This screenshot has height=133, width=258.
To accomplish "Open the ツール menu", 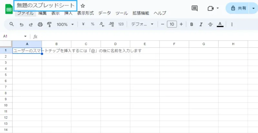I will [x=122, y=13].
